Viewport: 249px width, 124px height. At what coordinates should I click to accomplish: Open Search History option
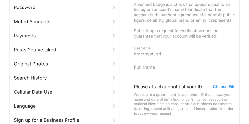click(x=64, y=78)
